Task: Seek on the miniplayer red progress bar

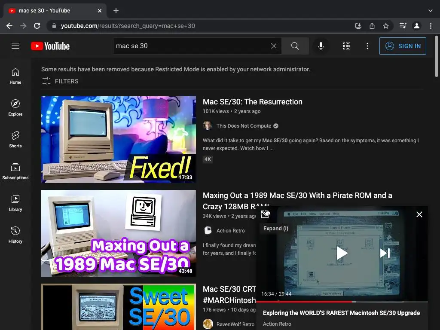Action: click(x=342, y=302)
